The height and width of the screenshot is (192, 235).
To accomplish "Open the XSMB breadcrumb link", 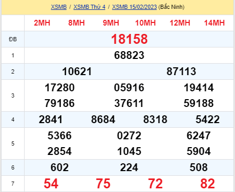I will click(x=59, y=7).
